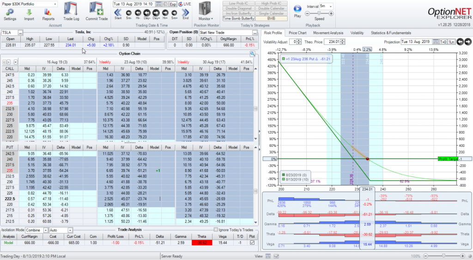Click the Low Prob IC strategy button
The height and width of the screenshot is (260, 473).
click(x=239, y=3)
